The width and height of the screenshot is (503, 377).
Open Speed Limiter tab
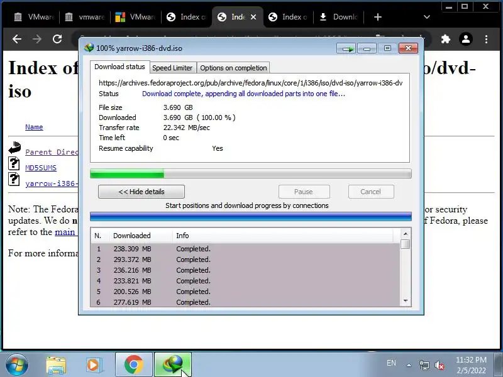click(x=172, y=68)
